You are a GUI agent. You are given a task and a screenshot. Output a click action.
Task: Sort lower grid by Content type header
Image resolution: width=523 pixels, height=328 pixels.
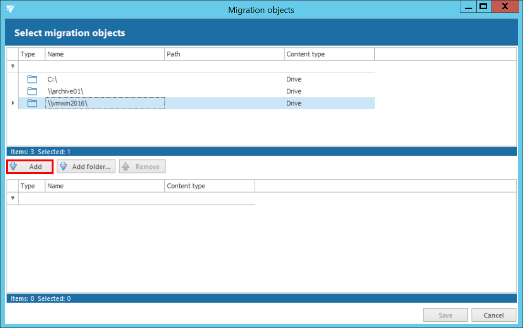coord(209,186)
